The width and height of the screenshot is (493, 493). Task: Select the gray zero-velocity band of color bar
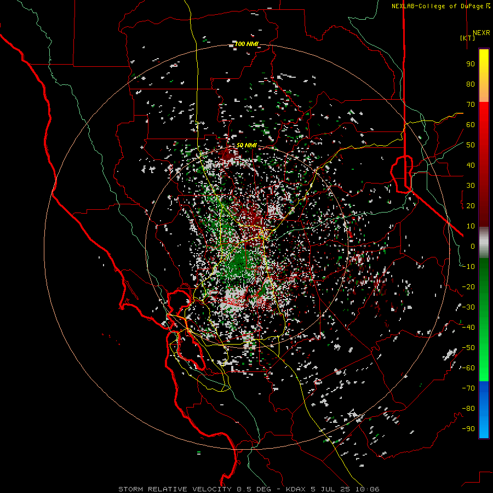[484, 243]
